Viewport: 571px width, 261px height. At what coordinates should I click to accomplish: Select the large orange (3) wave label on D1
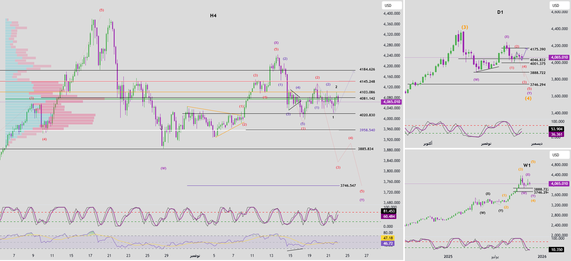(465, 27)
